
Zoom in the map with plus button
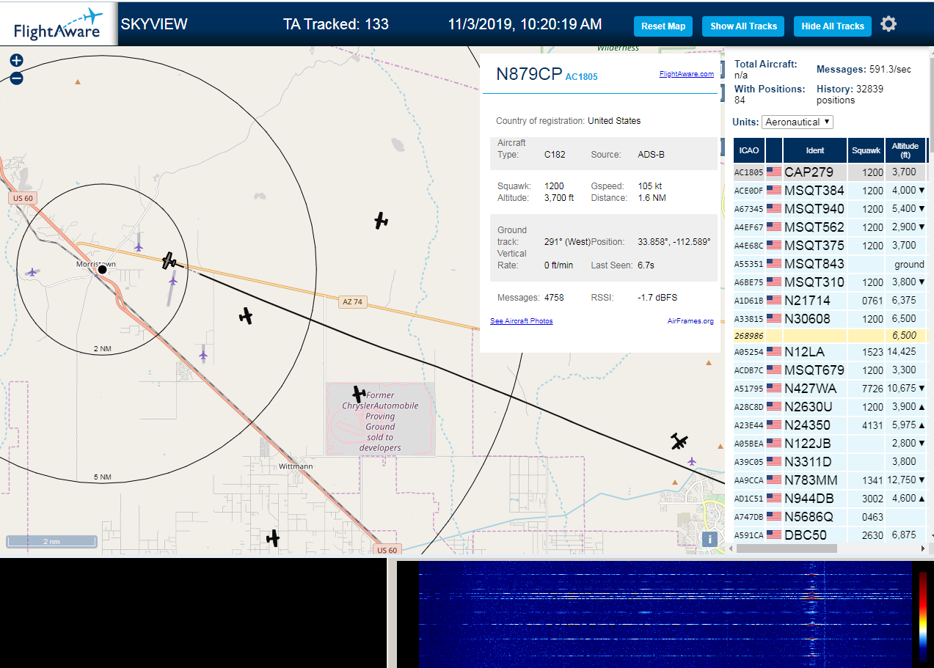click(x=16, y=61)
